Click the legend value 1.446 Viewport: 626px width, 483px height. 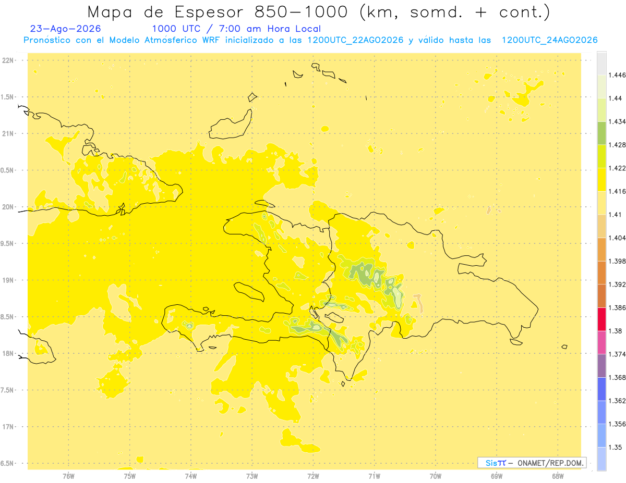[x=617, y=75]
